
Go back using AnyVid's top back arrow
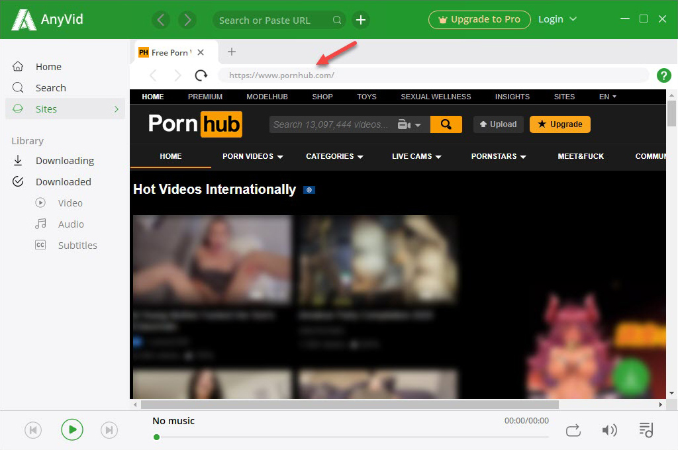(x=161, y=20)
